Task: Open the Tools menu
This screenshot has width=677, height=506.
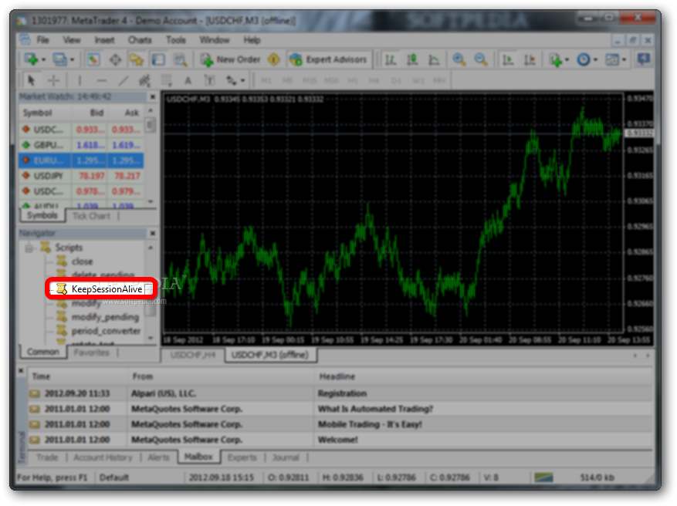Action: click(176, 40)
